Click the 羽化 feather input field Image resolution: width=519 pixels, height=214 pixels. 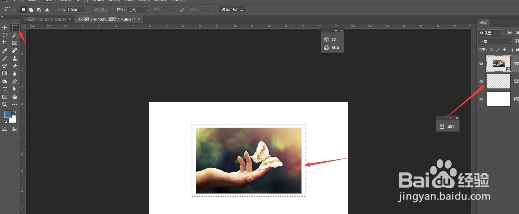76,10
